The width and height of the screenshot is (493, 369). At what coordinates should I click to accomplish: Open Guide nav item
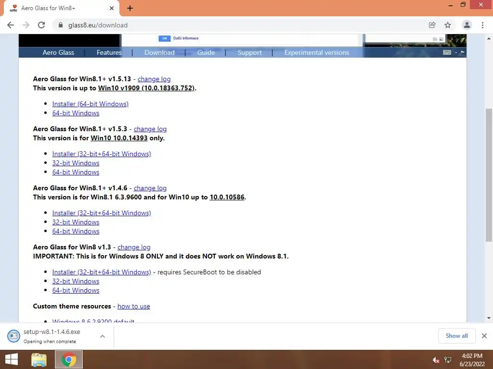point(206,53)
